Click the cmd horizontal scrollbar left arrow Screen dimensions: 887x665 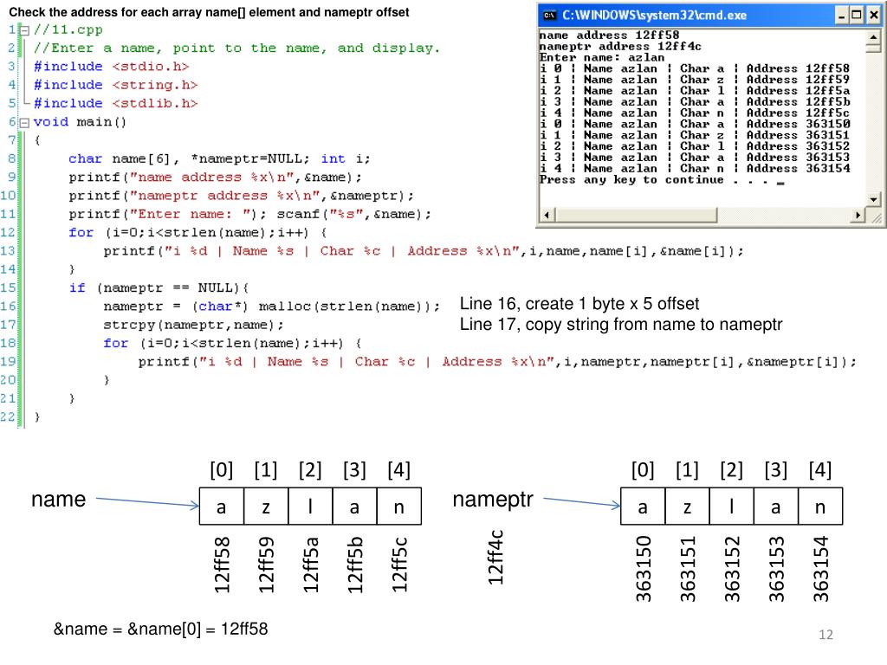pos(547,216)
